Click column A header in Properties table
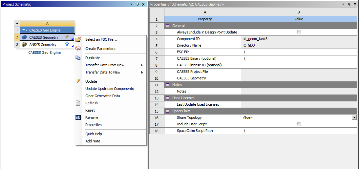 coord(202,12)
